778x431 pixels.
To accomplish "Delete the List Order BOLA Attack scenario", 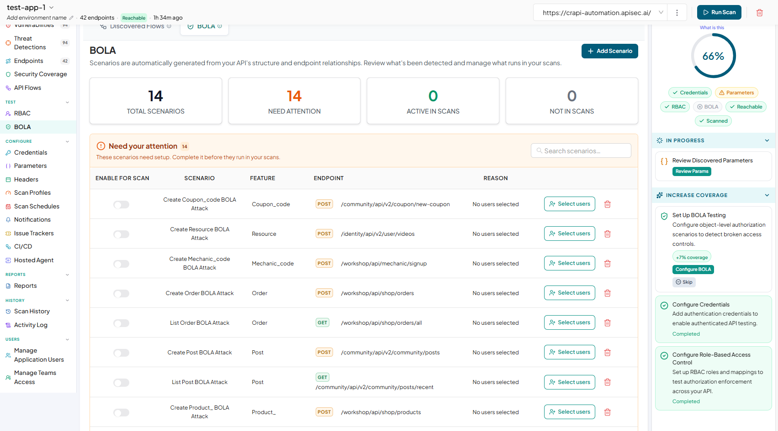I will tap(608, 323).
